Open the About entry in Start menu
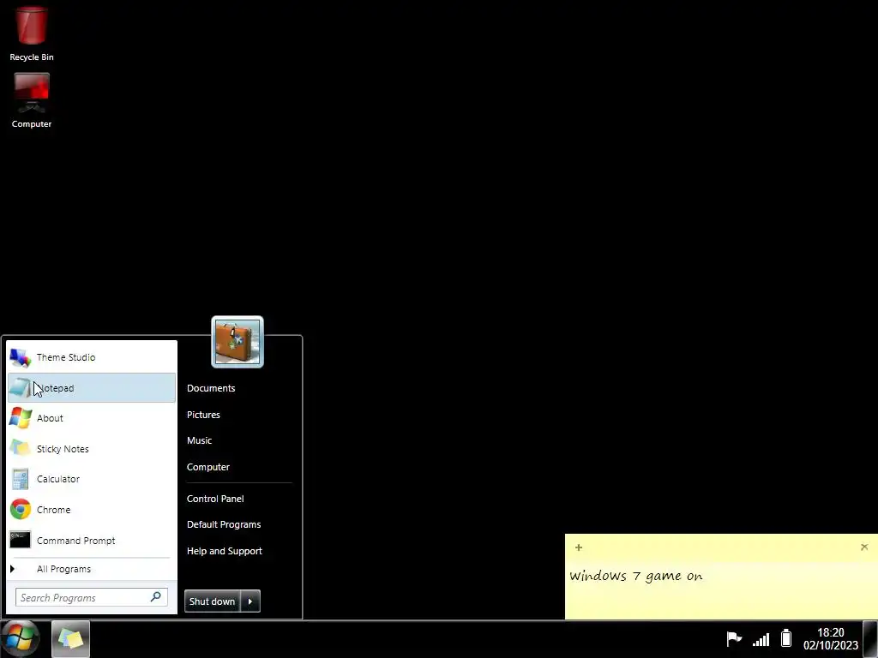Image resolution: width=878 pixels, height=658 pixels. 92,418
